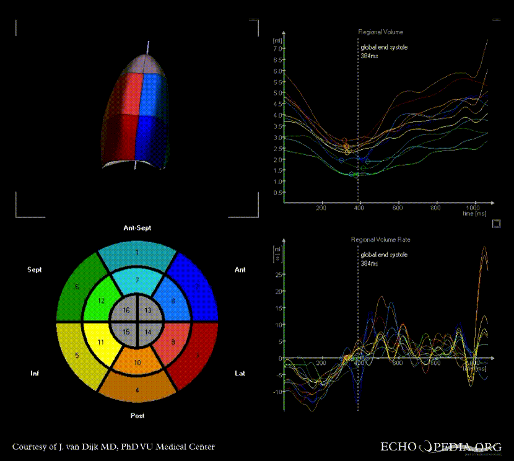Click gray apical segment 15
The image size is (514, 461).
(x=126, y=332)
